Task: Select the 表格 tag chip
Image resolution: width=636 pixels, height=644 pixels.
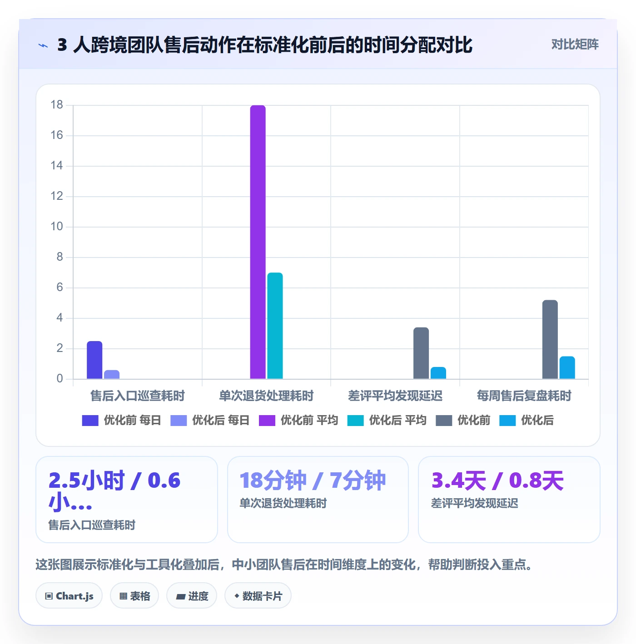Action: 134,596
